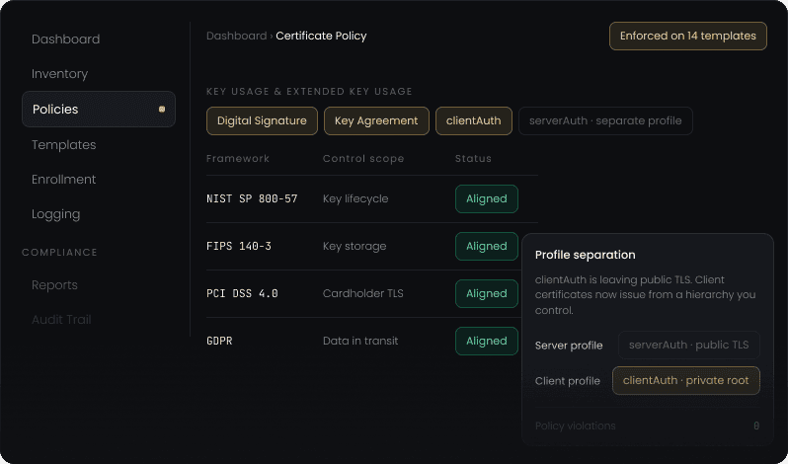Click Dashboard breadcrumb link
Screen dimensions: 788x464
tap(237, 37)
